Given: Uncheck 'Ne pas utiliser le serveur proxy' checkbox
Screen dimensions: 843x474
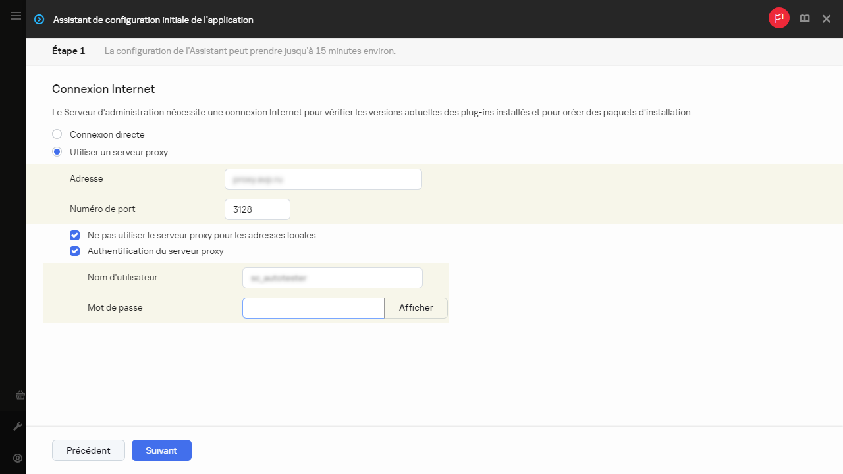Looking at the screenshot, I should 75,235.
